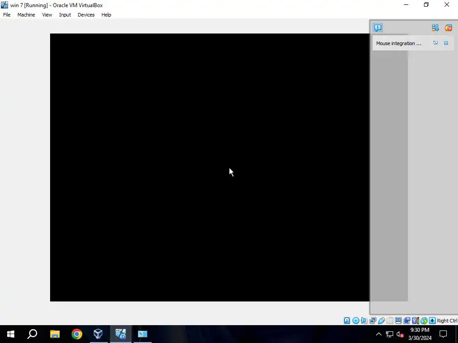Toggle notification ordering icon in notification panel

[x=435, y=28]
